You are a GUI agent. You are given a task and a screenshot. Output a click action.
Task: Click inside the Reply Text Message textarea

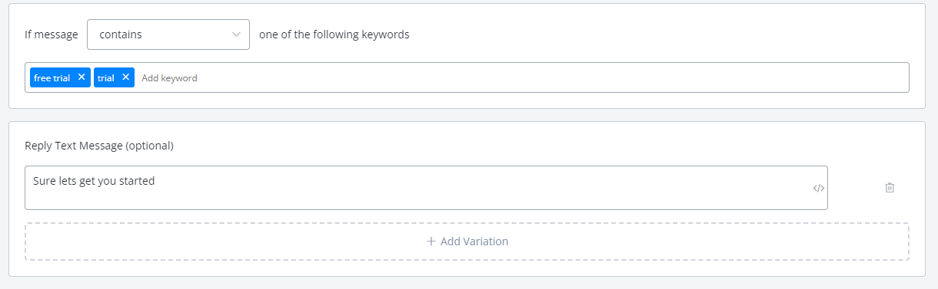click(x=426, y=188)
